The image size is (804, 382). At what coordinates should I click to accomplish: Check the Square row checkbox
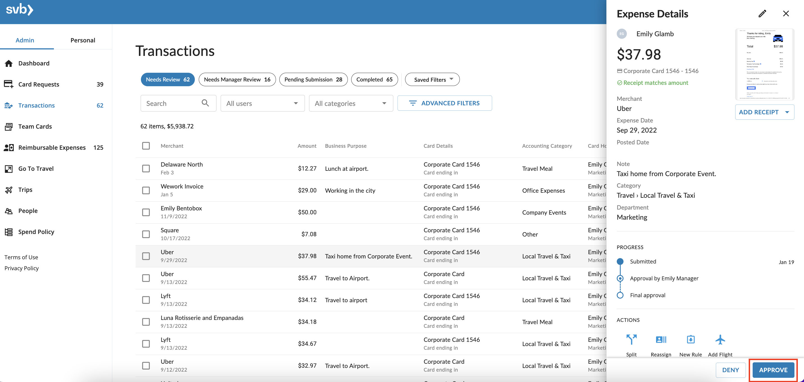click(x=146, y=234)
